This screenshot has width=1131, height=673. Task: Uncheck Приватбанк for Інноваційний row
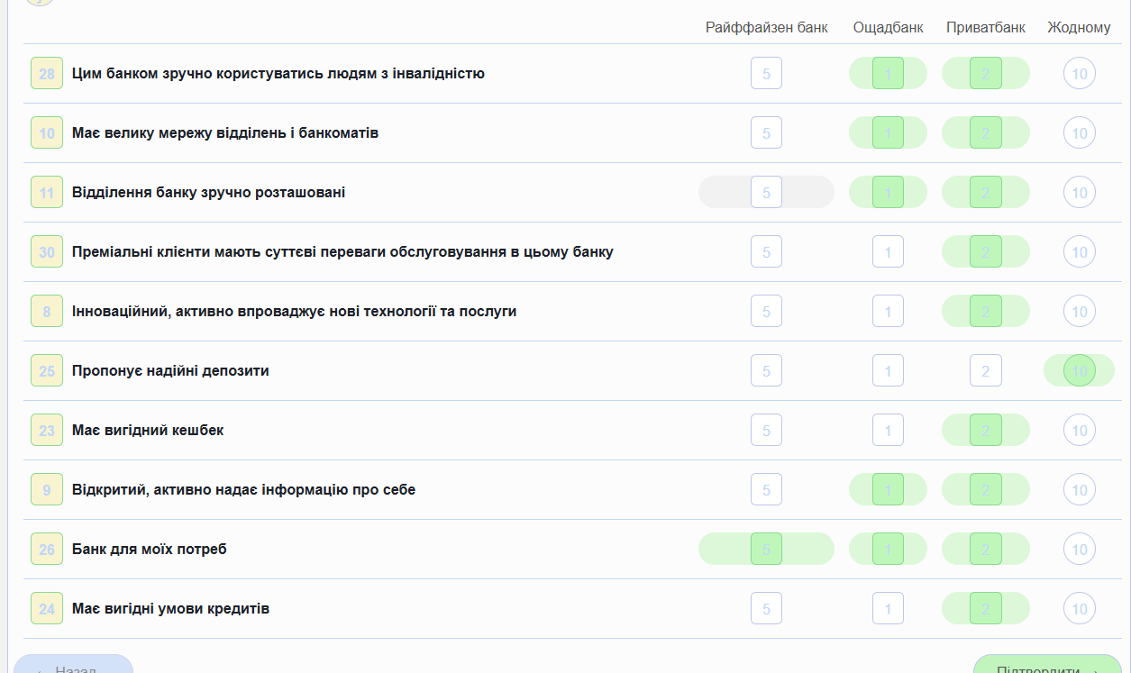(986, 311)
